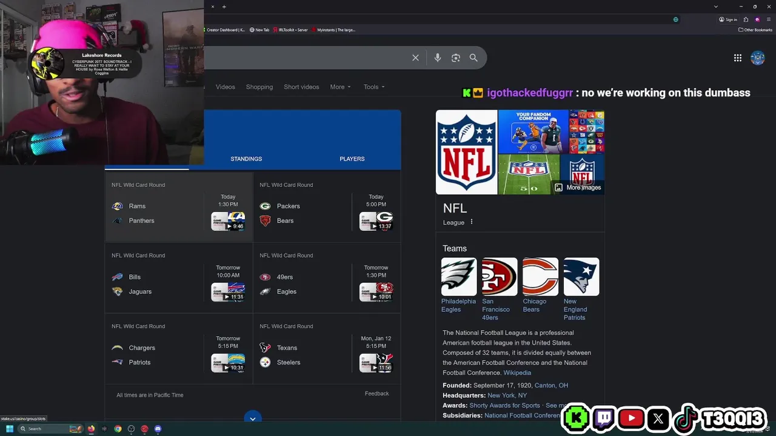Switch to the Shopping search tab
This screenshot has width=776, height=436.
coord(259,87)
